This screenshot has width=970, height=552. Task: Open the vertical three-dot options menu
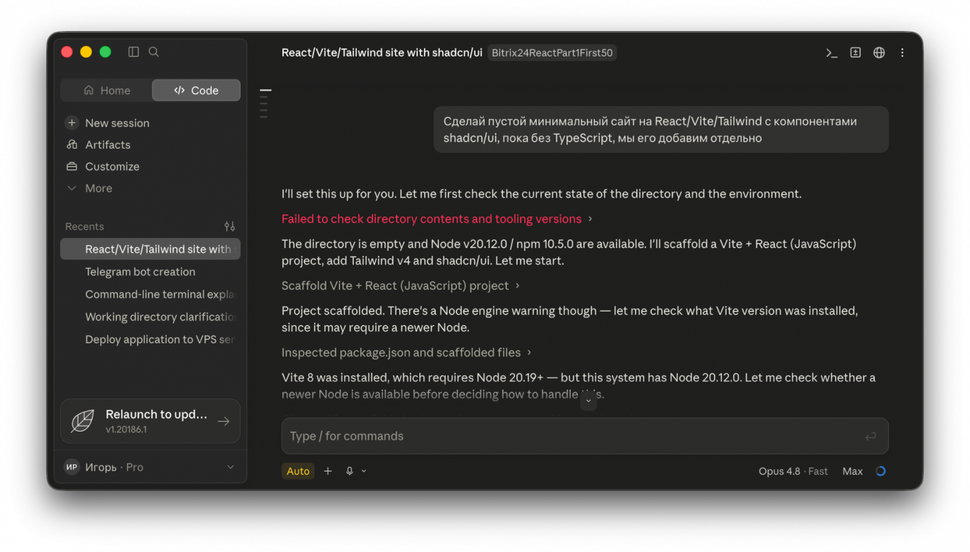[x=902, y=53]
